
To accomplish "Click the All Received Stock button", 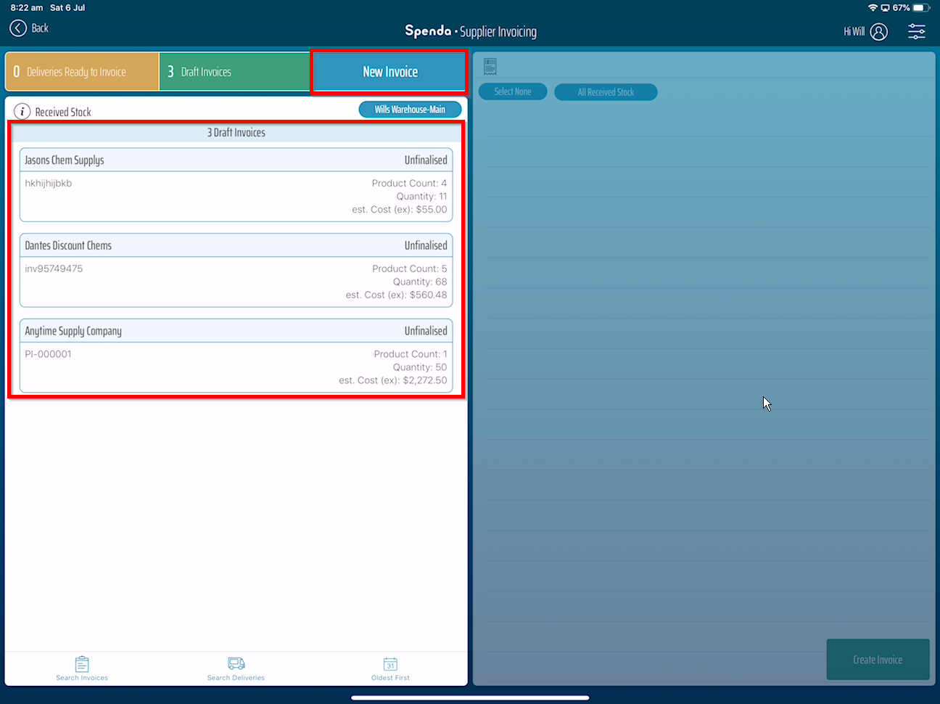I will [606, 92].
